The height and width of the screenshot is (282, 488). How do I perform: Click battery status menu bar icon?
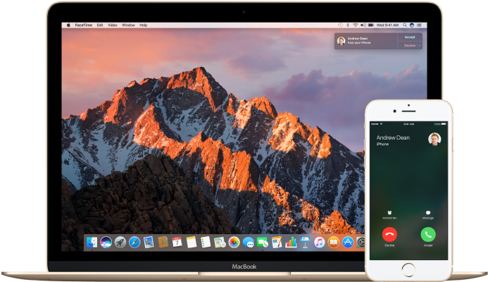pyautogui.click(x=371, y=25)
